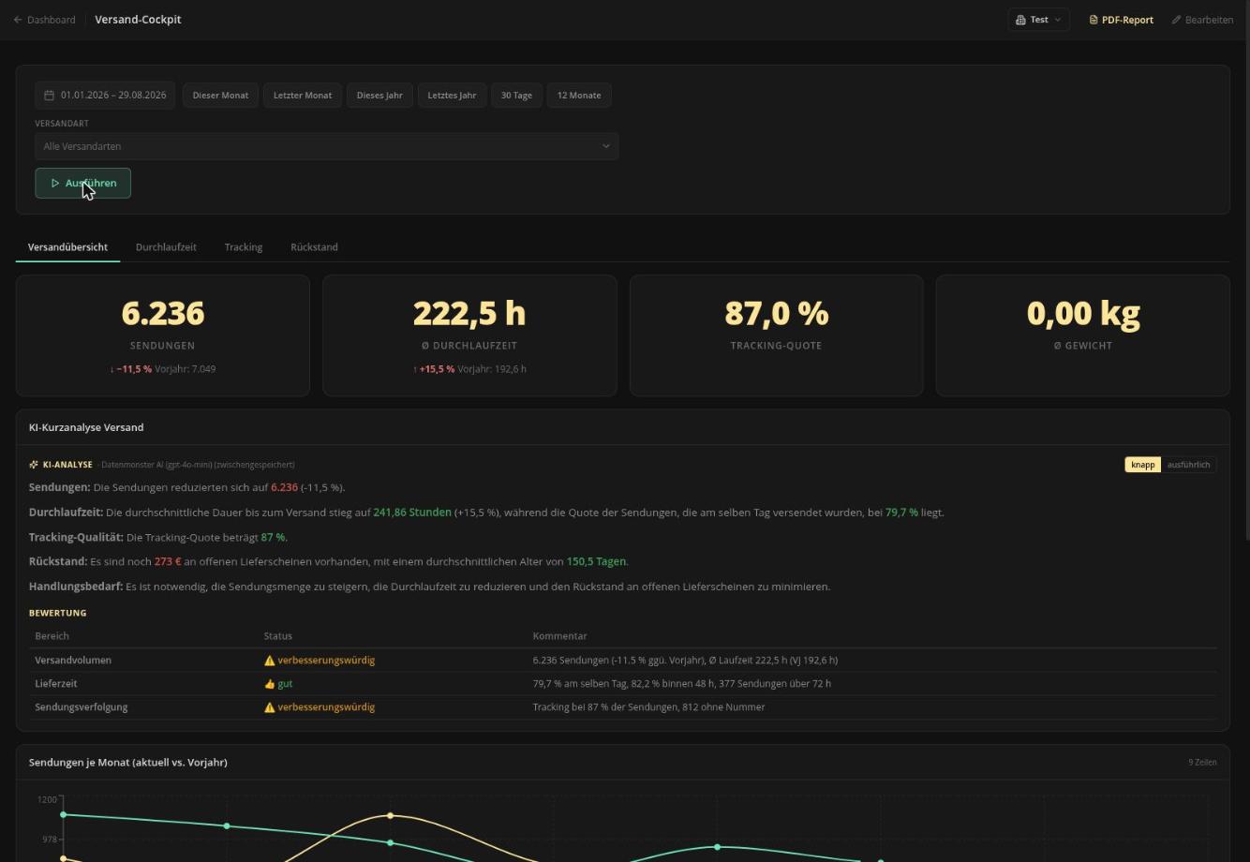The height and width of the screenshot is (862, 1250).
Task: Select the Letztes Jahr range
Action: point(452,96)
